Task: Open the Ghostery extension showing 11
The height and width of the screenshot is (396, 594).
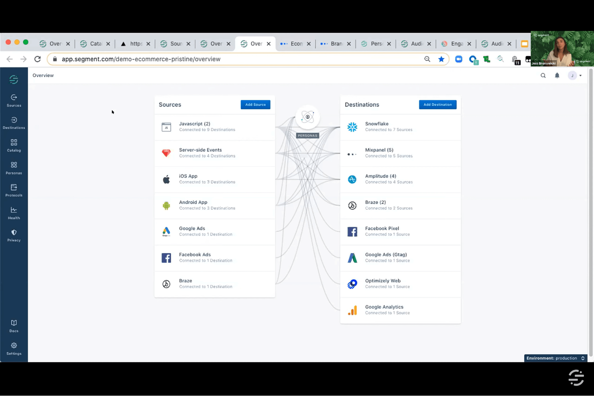Action: (x=515, y=60)
